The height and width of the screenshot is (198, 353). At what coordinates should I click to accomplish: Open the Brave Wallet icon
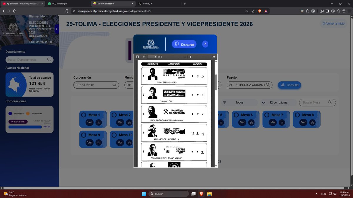click(x=333, y=11)
